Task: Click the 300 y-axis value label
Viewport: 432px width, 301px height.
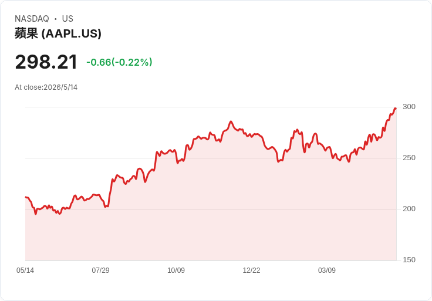Action: 409,107
